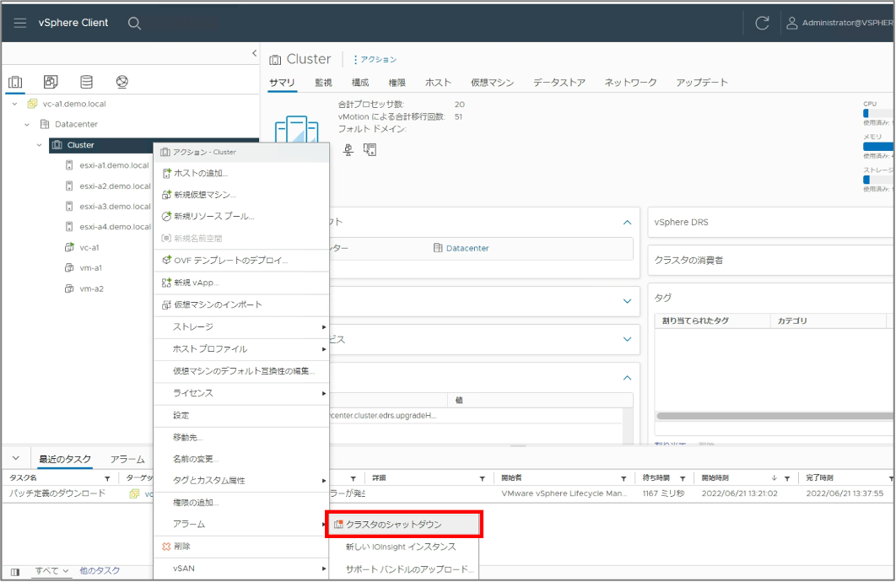Viewport: 896px width, 582px height.
Task: Open the 権限 tab
Action: point(397,83)
